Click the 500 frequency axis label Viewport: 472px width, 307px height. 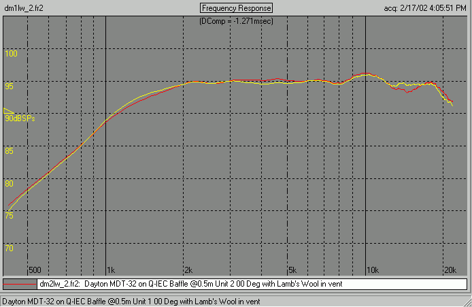tap(35, 270)
